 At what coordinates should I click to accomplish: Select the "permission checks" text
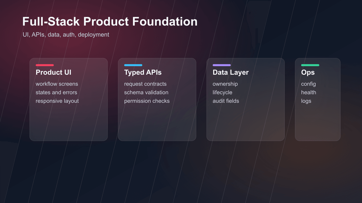[147, 101]
